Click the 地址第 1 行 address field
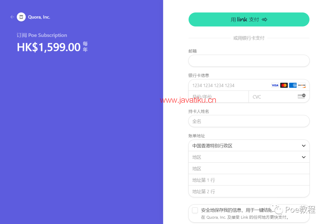The width and height of the screenshot is (326, 224). point(249,180)
